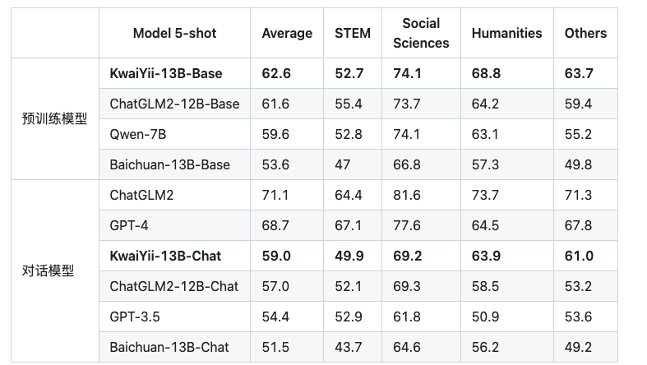Click the Average column header
The width and height of the screenshot is (647, 365).
(x=287, y=33)
